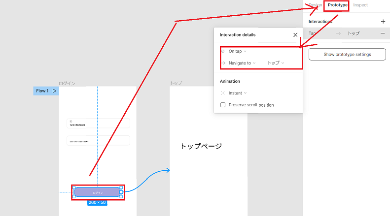Select the トップ frame title

(176, 83)
